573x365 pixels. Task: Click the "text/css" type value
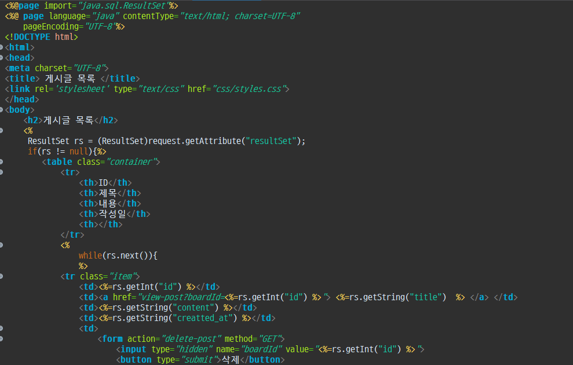point(161,89)
